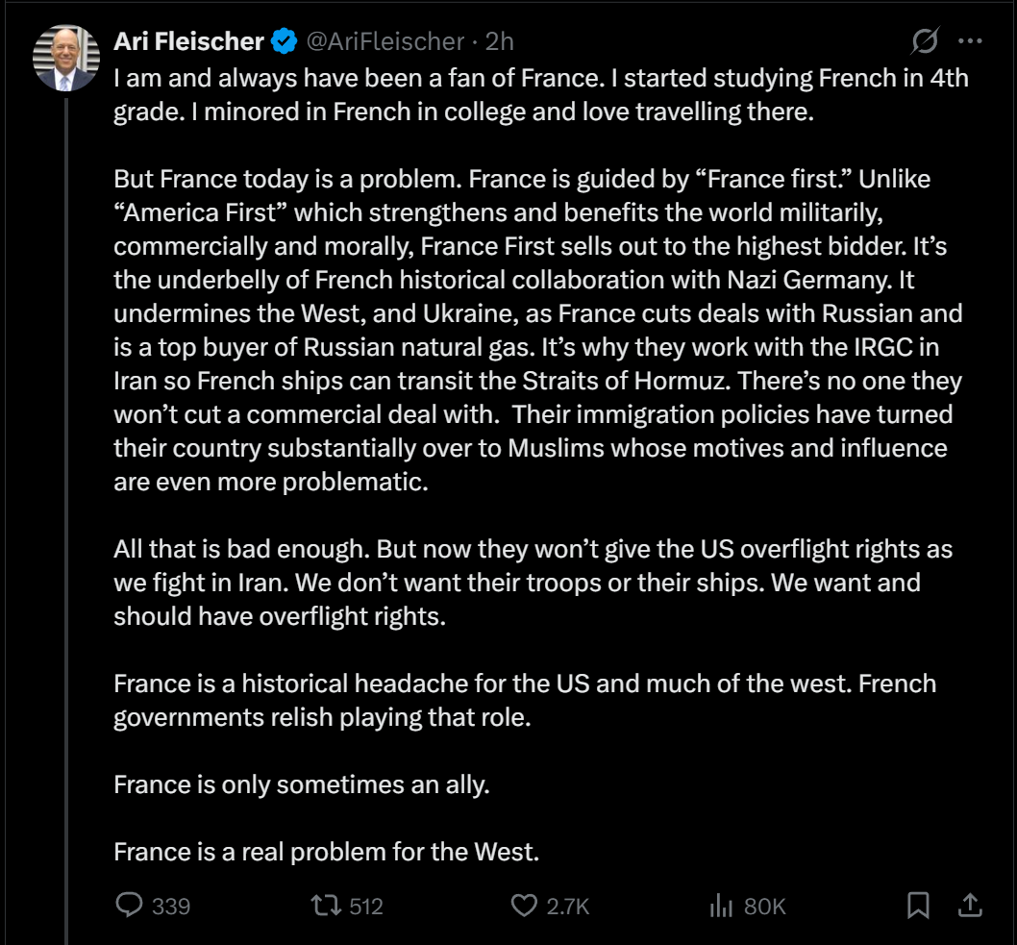The image size is (1017, 945).
Task: Click the "France is only sometimes an ally." line
Action: click(302, 784)
